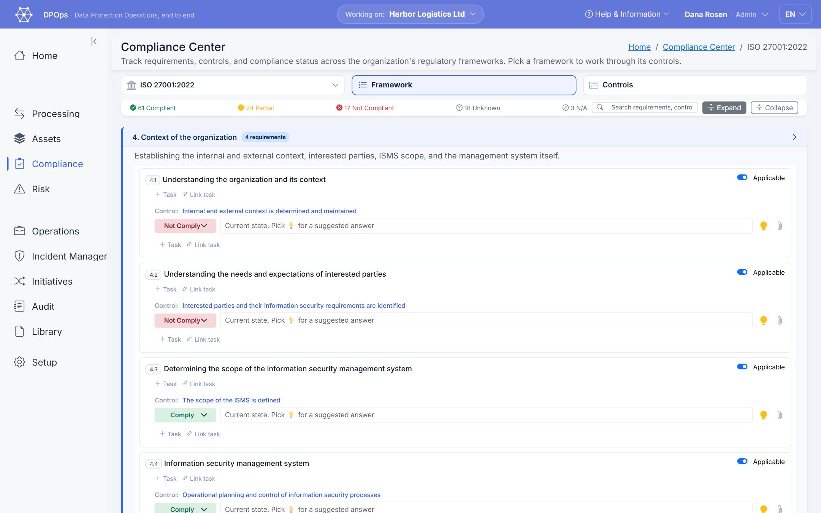Open the Working on Harbor Logistics Ltd selector
The height and width of the screenshot is (513, 821).
pos(410,14)
